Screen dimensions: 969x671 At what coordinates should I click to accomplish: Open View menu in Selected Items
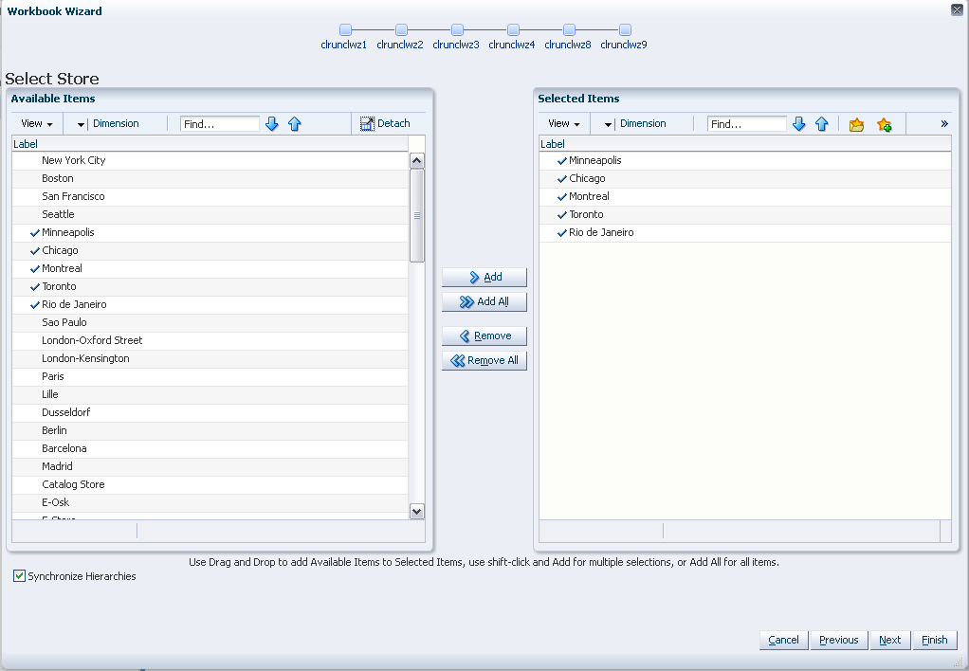(563, 123)
